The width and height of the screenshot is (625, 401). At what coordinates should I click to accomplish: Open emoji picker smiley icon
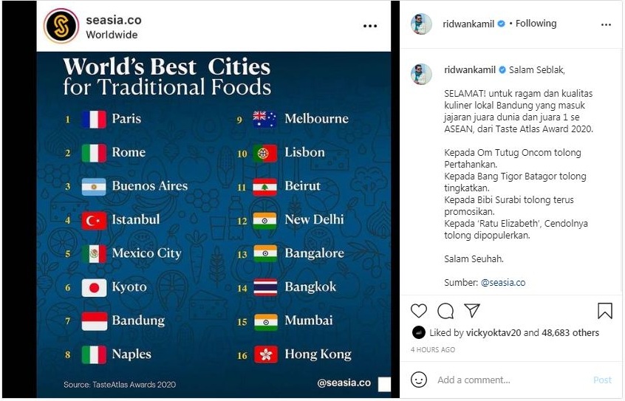pyautogui.click(x=419, y=380)
